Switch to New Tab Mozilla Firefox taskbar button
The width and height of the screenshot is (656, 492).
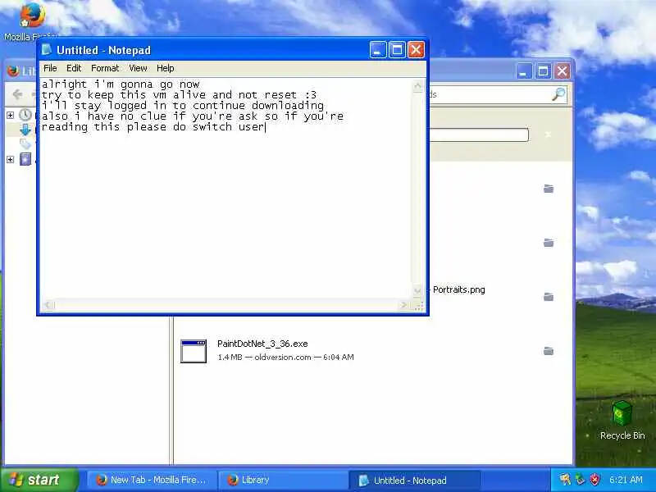click(151, 480)
